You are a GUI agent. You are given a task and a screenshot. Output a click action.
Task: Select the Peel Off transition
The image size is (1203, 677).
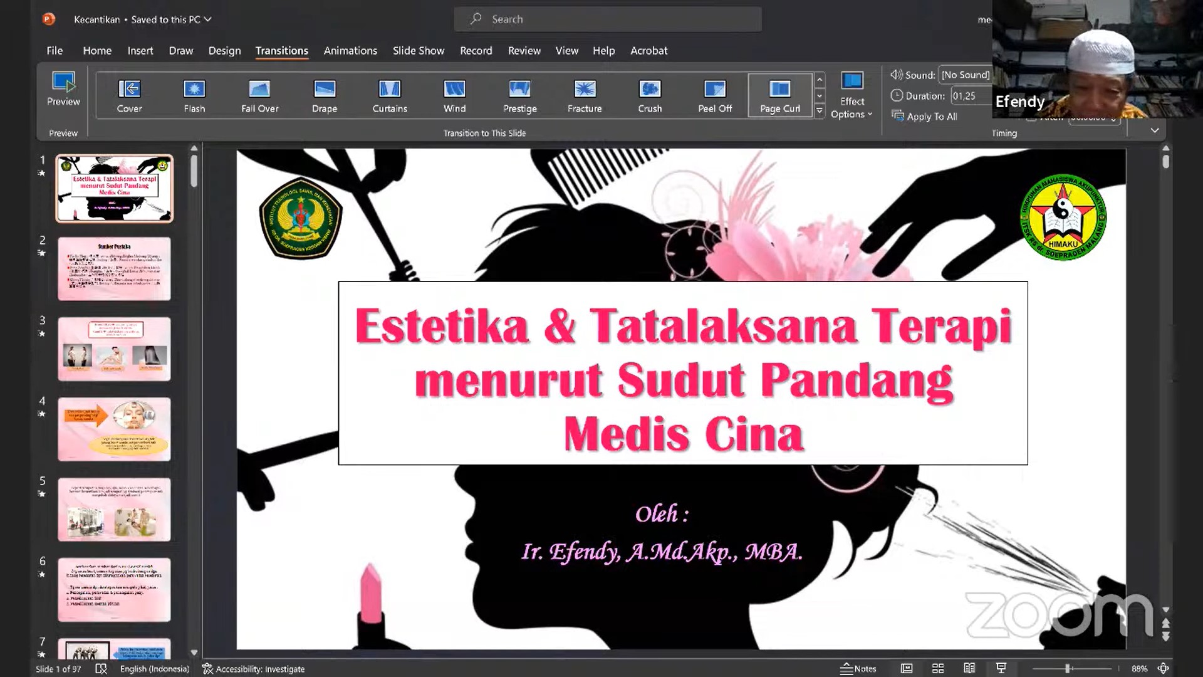click(715, 95)
